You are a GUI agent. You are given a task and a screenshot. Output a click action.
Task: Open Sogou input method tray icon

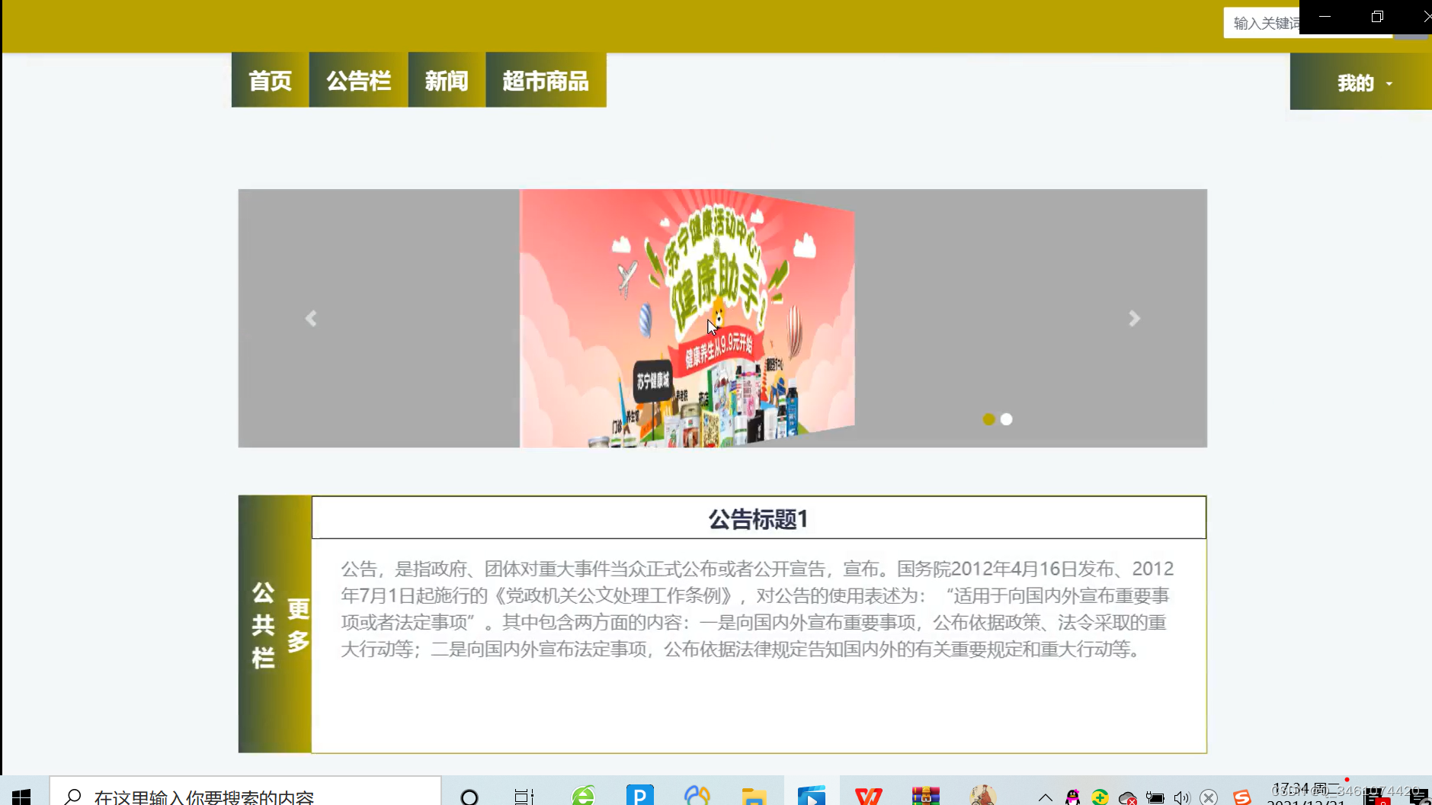1242,797
